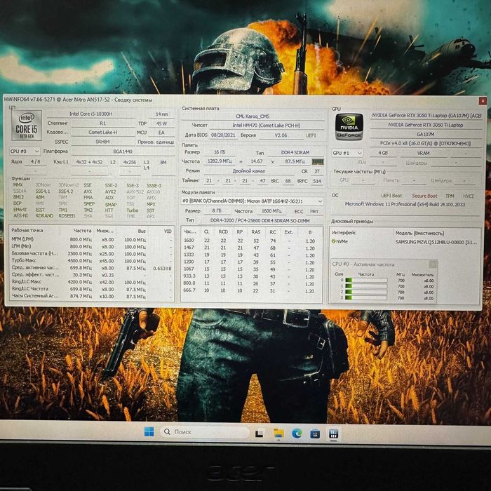This screenshot has width=491, height=491.
Task: Select the 4 / 8 cores value
Action: coord(35,162)
